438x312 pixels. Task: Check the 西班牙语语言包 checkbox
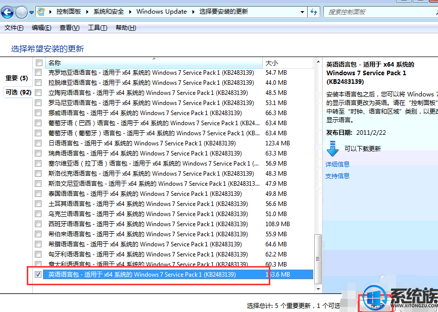38,224
